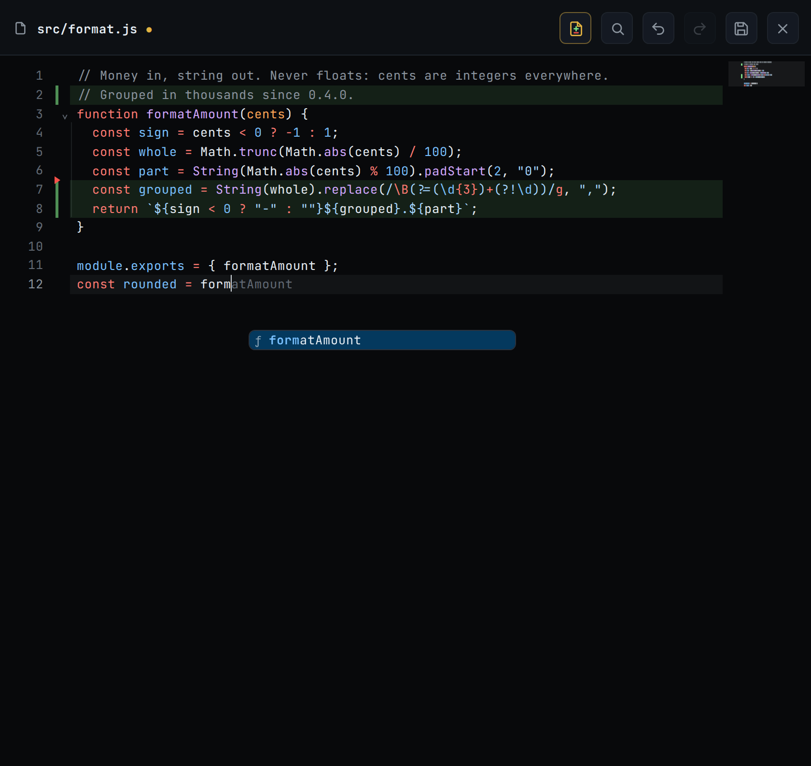The image size is (811, 766).
Task: Click the green change bar beside line 2
Action: coord(57,95)
